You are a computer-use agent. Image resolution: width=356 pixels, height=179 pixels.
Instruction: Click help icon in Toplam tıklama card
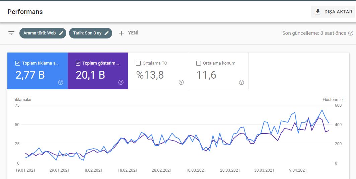point(61,82)
